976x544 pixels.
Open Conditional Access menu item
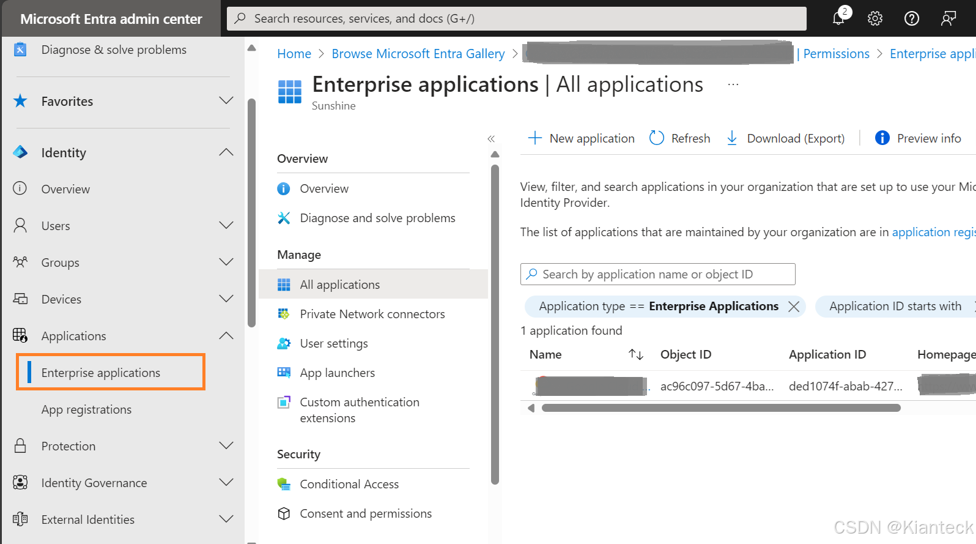point(349,484)
